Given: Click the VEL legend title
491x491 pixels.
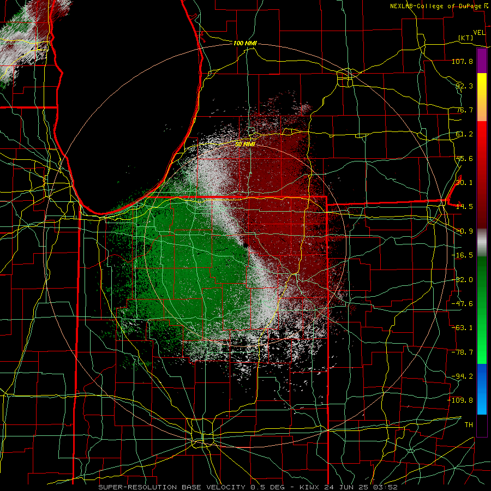Looking at the screenshot, I should click(x=479, y=33).
